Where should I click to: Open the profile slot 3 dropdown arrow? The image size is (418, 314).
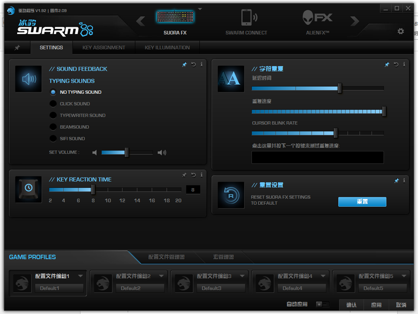tap(242, 276)
